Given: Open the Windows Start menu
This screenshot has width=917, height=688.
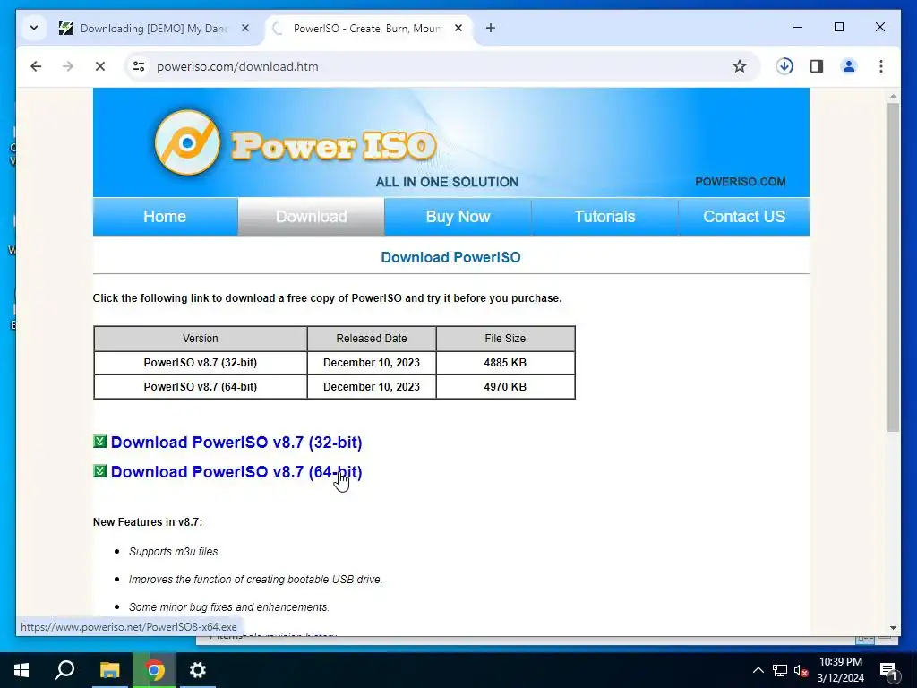Looking at the screenshot, I should [21, 670].
